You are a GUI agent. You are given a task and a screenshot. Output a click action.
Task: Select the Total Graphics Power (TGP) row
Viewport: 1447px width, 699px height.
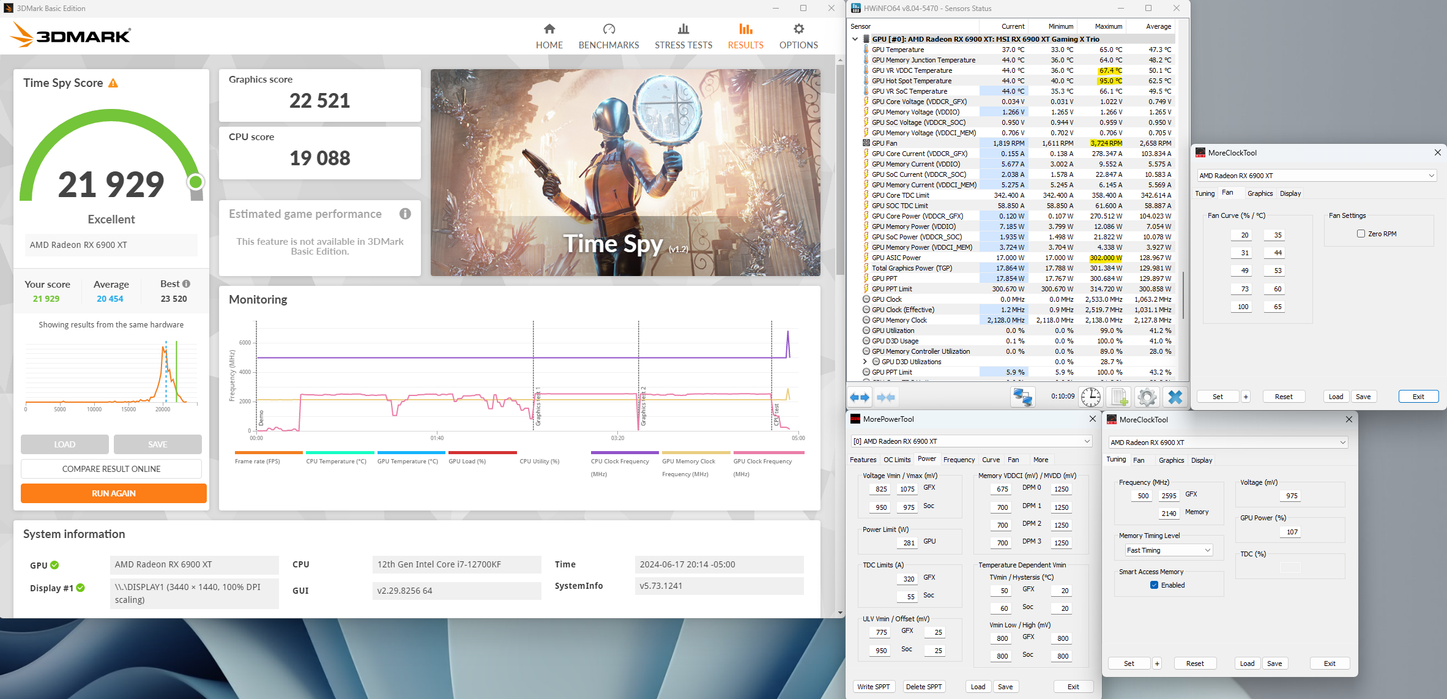coord(1018,268)
